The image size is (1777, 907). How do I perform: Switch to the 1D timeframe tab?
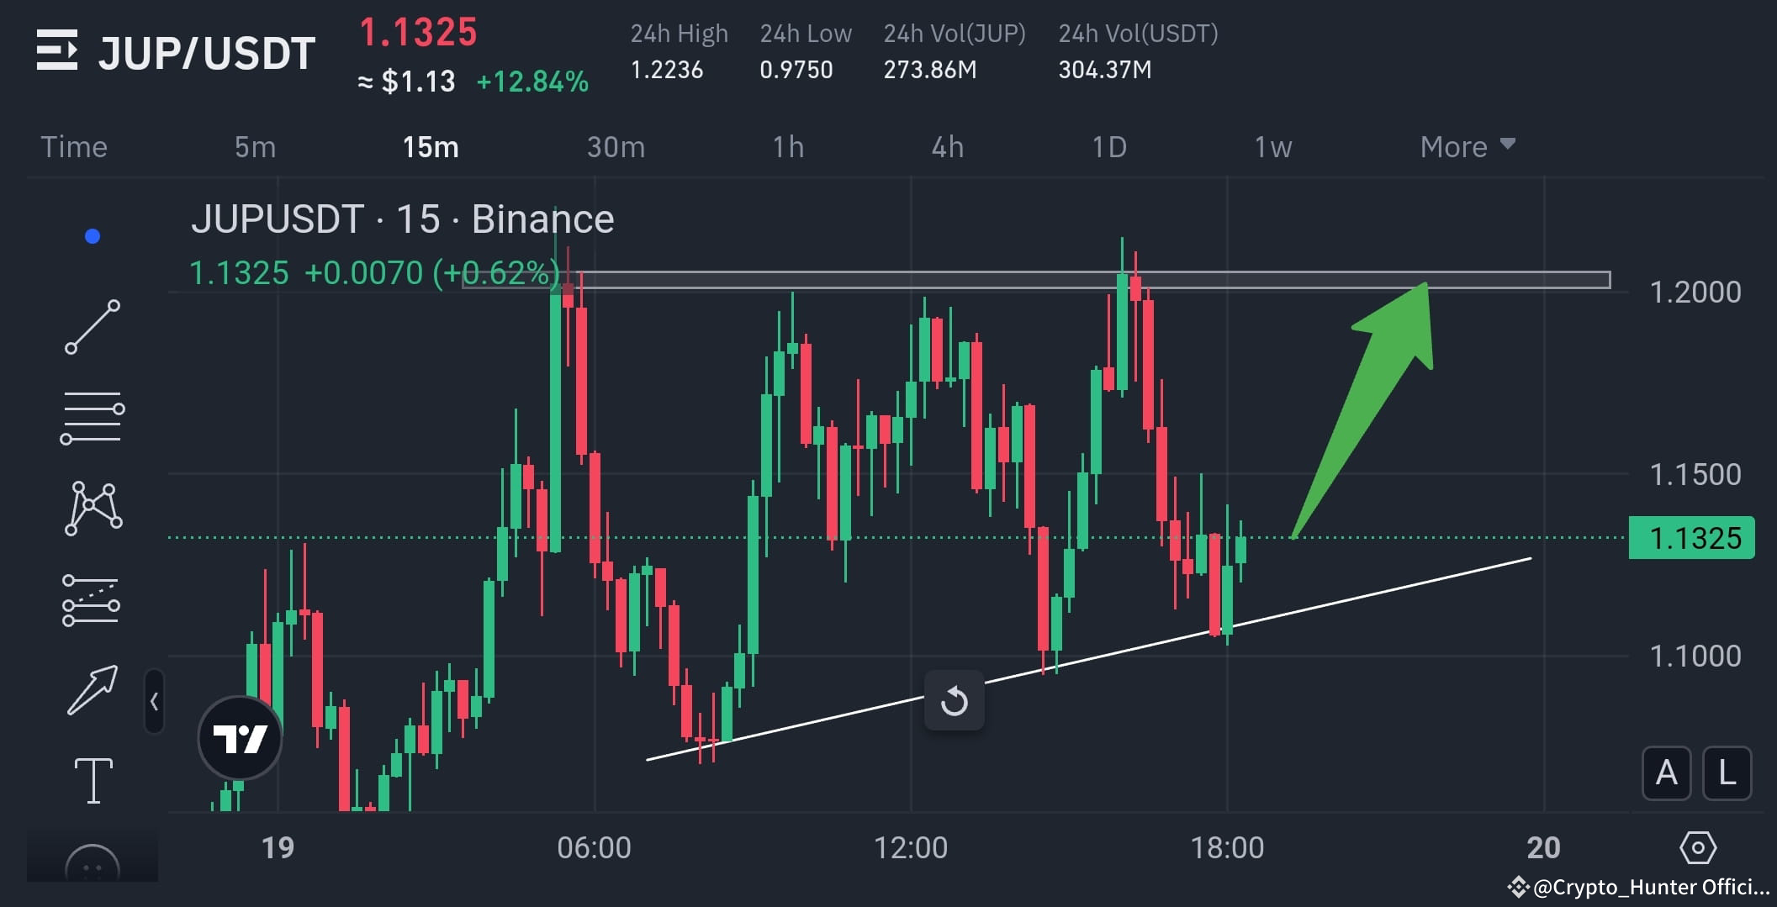(1110, 145)
